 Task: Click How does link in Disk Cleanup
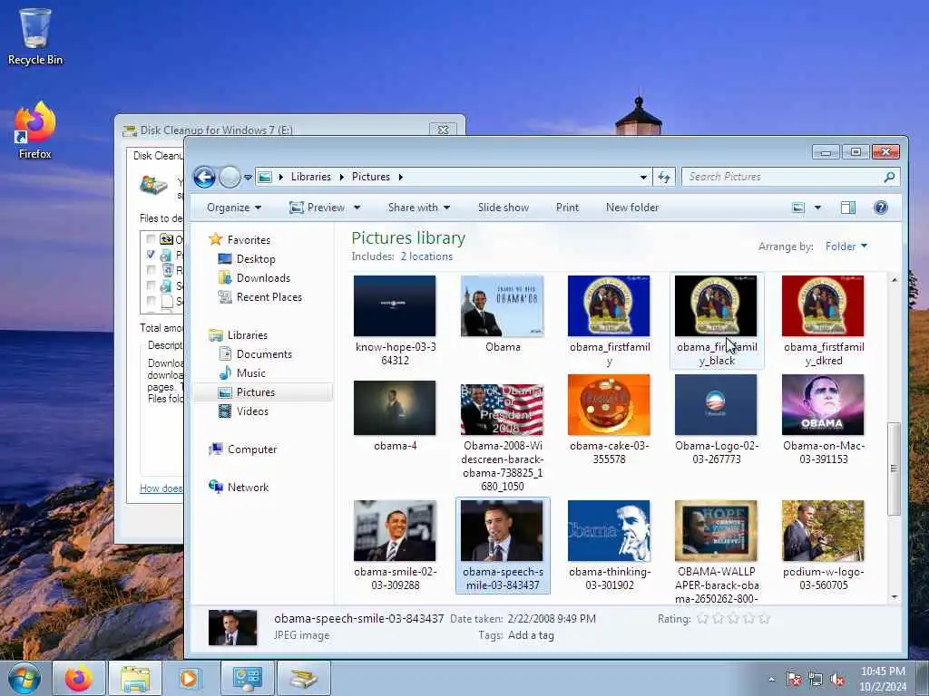pos(161,488)
